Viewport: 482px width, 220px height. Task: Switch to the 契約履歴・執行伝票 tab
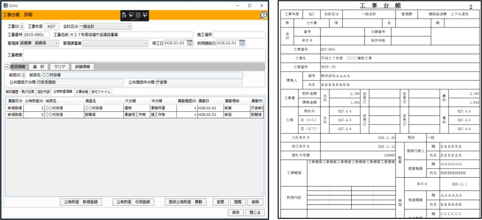click(20, 92)
